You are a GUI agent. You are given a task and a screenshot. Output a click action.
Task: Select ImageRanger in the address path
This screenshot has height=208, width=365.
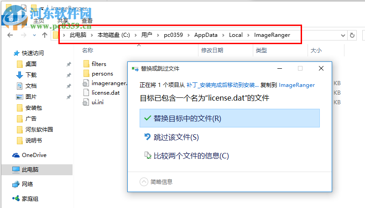pos(272,35)
